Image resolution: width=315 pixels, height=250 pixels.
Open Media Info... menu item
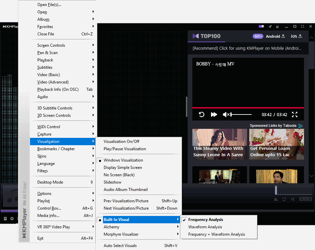[63, 216]
